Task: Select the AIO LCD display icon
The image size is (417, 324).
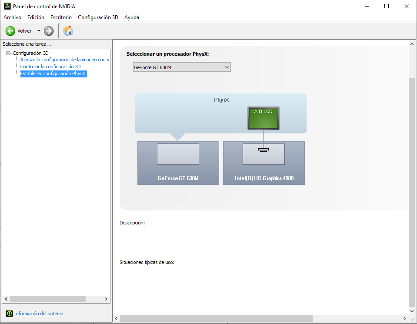Action: click(263, 118)
